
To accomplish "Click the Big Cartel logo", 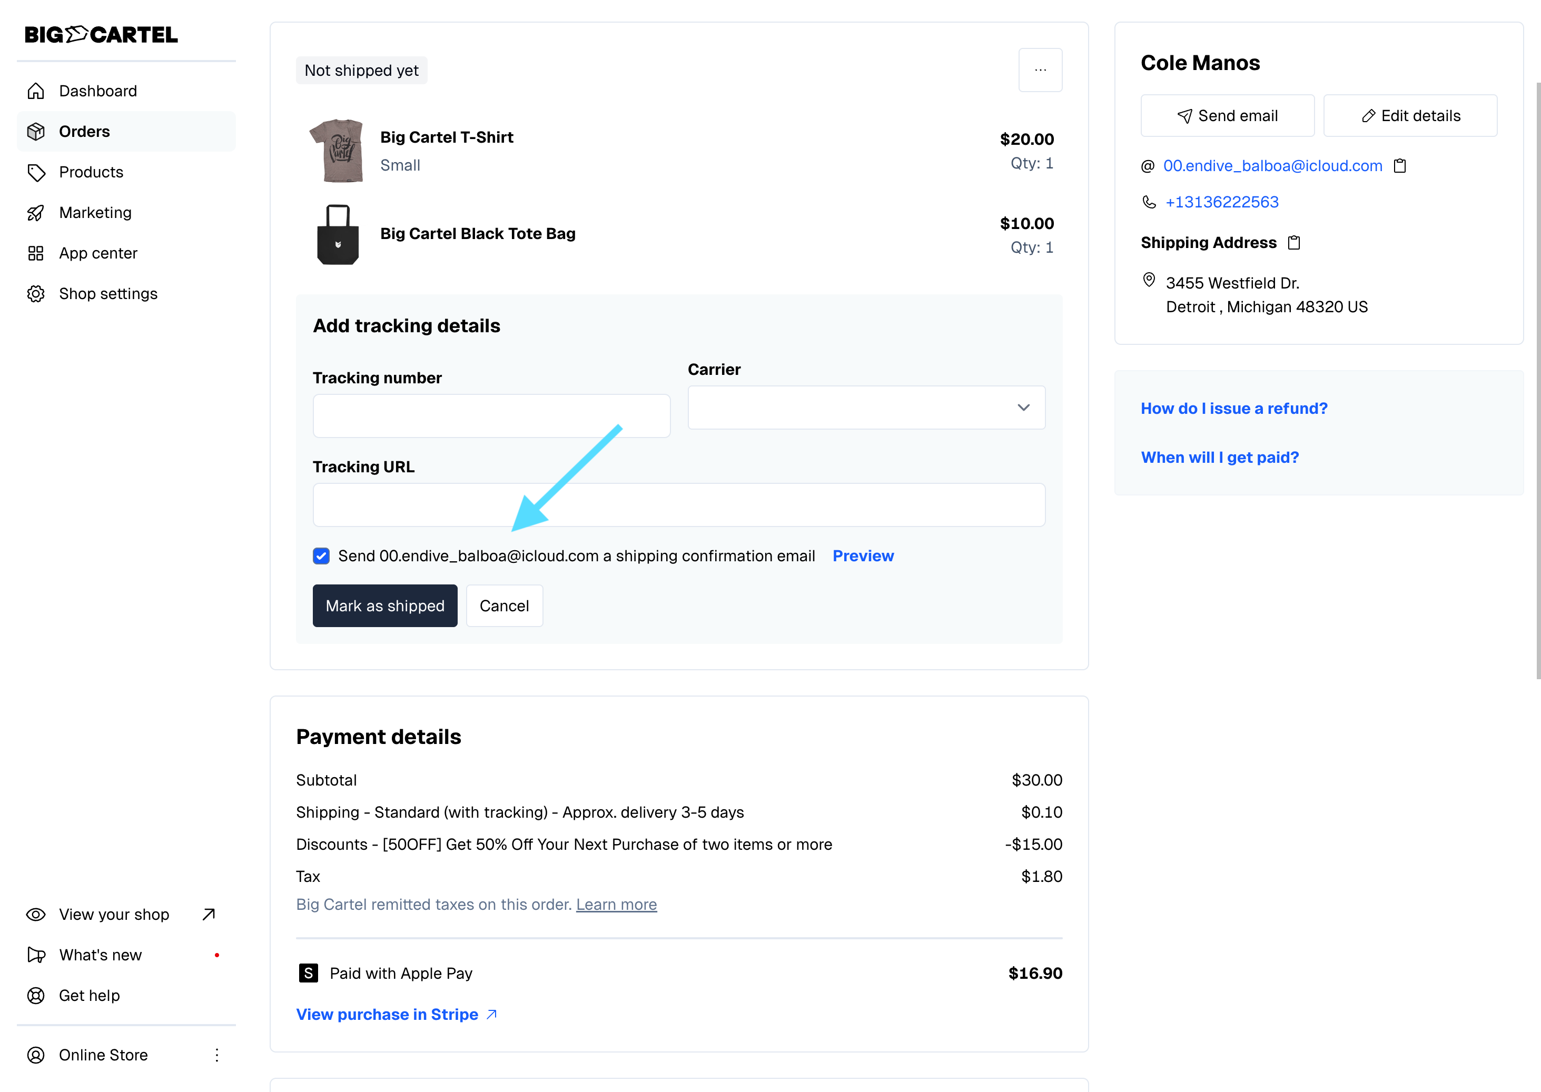I will click(101, 34).
